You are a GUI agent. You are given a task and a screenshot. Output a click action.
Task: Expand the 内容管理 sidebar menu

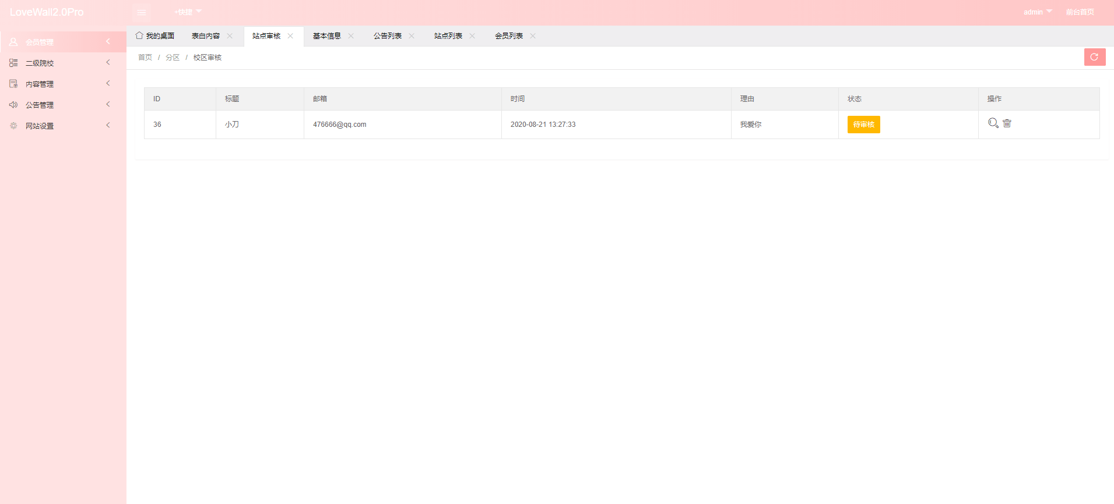(40, 84)
